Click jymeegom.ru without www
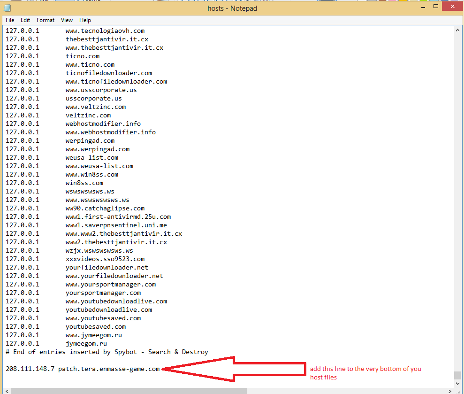Viewport: 464px width, 394px height. click(x=86, y=344)
